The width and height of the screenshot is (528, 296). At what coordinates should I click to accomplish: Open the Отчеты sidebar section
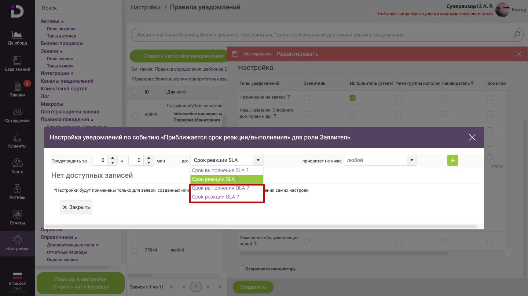click(x=17, y=217)
